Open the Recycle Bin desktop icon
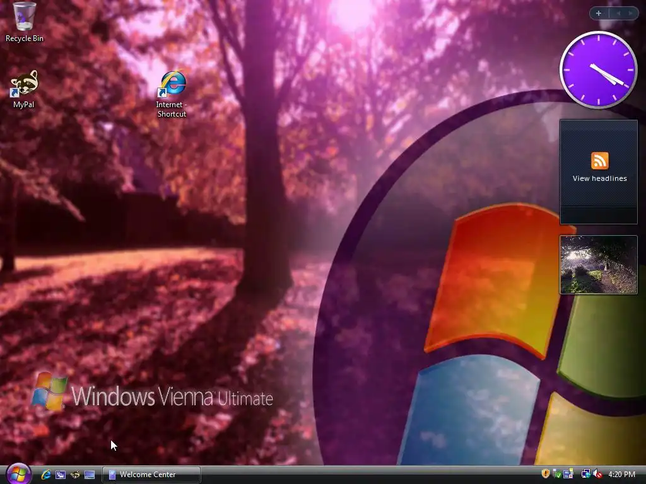 [24, 22]
